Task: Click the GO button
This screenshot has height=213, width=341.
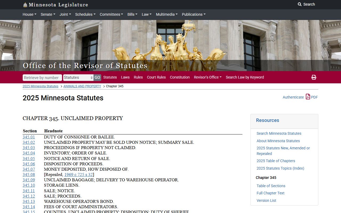Action: tap(97, 77)
